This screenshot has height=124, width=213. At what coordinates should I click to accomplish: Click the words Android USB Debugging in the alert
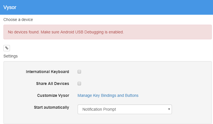[x=82, y=32]
